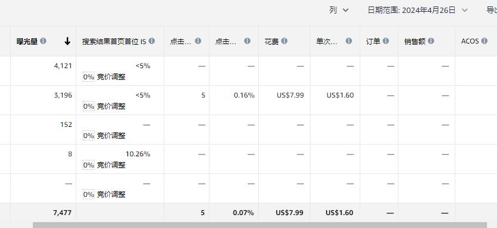Image resolution: width=497 pixels, height=228 pixels.
Task: Sort by the 销售额 column header
Action: [415, 41]
